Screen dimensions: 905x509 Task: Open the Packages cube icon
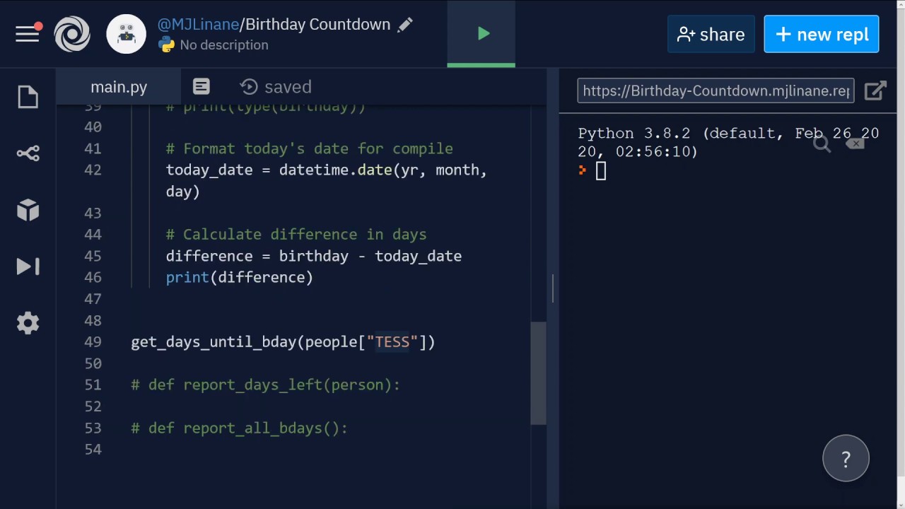(x=28, y=210)
